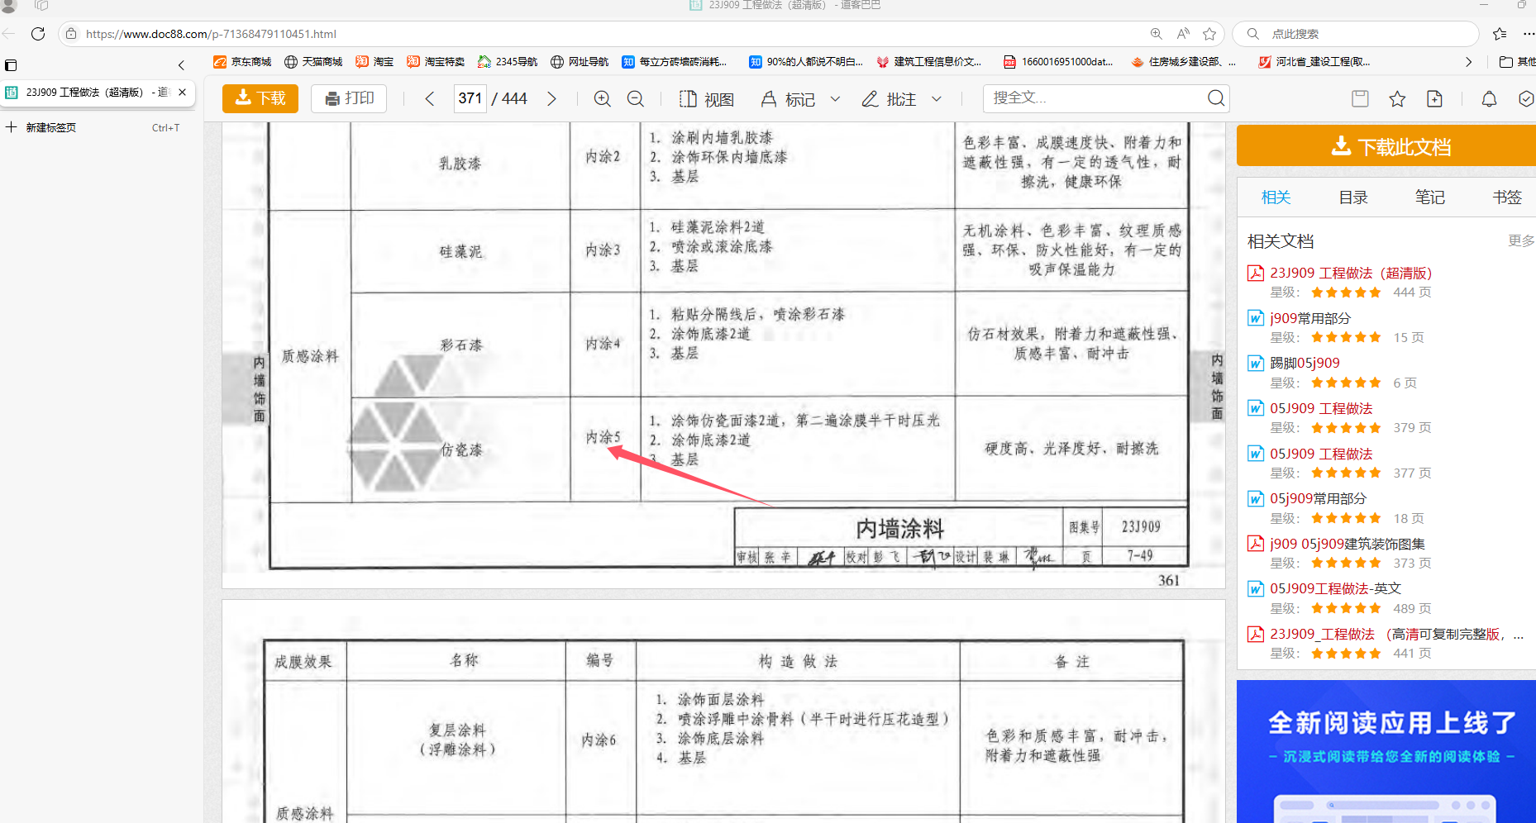The width and height of the screenshot is (1536, 823).
Task: Click the shield check icon in toolbar
Action: click(1526, 99)
